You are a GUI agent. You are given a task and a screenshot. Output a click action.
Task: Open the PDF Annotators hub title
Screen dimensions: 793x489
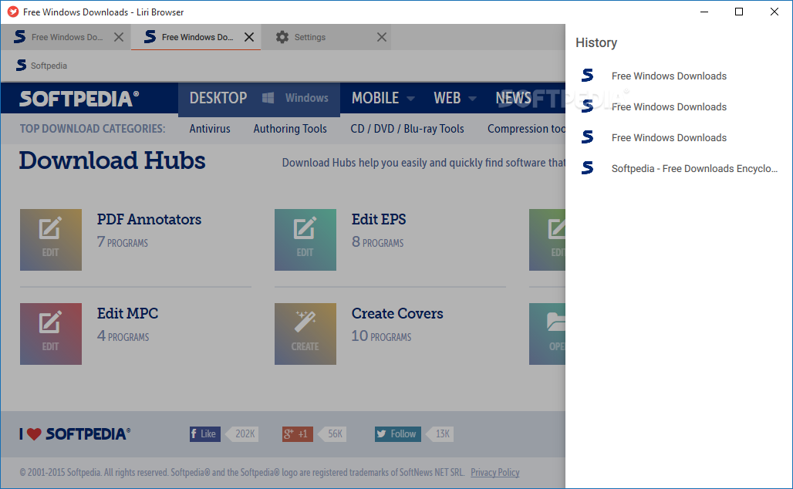click(x=149, y=220)
